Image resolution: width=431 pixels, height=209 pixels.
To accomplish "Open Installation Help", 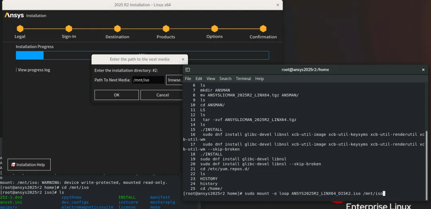I will pos(29,164).
